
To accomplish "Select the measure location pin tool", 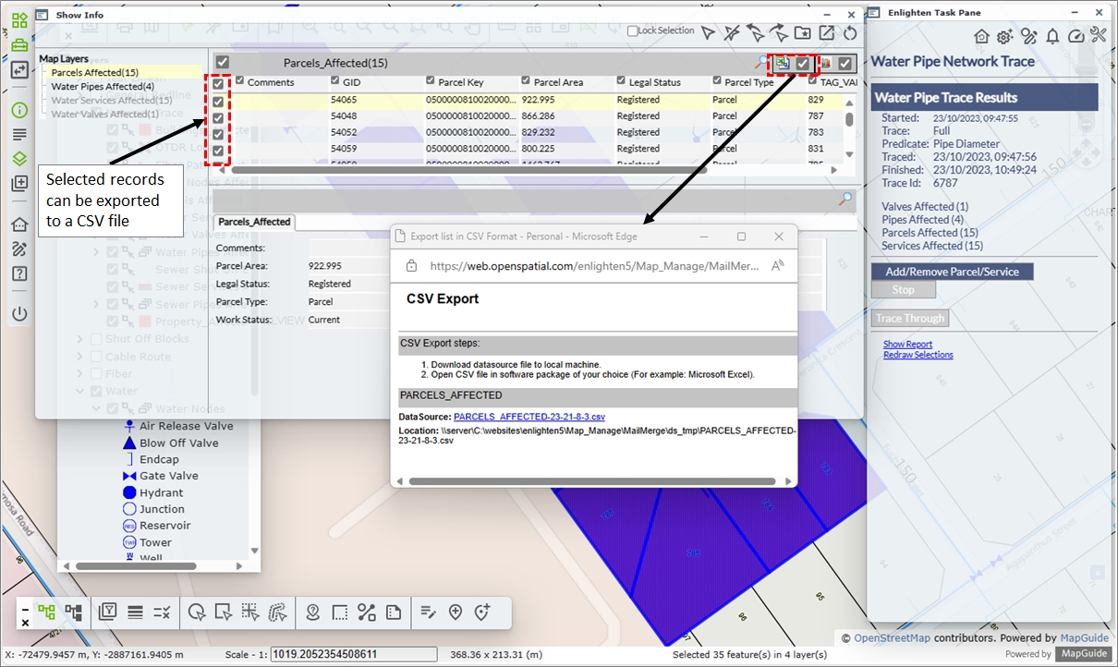I will click(x=312, y=612).
